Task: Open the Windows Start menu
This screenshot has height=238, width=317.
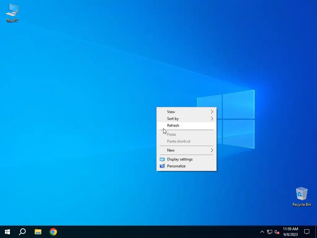Action: (7, 232)
